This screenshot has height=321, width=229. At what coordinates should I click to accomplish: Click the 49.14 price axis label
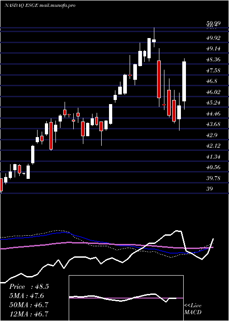coord(213,49)
